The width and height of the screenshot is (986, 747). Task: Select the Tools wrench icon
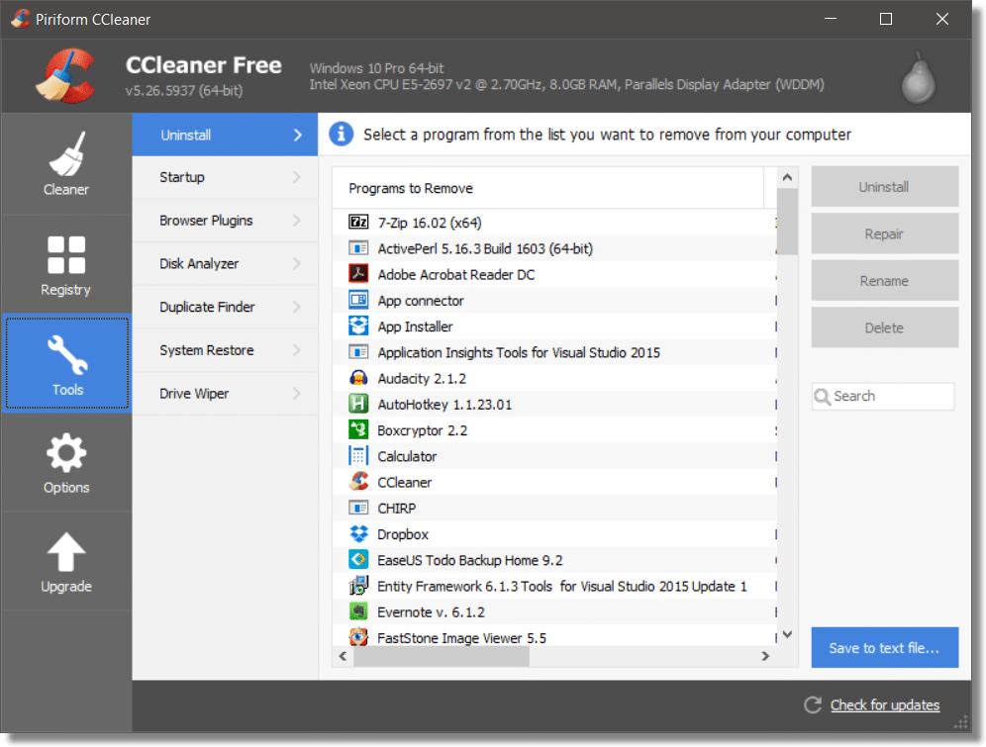[67, 355]
